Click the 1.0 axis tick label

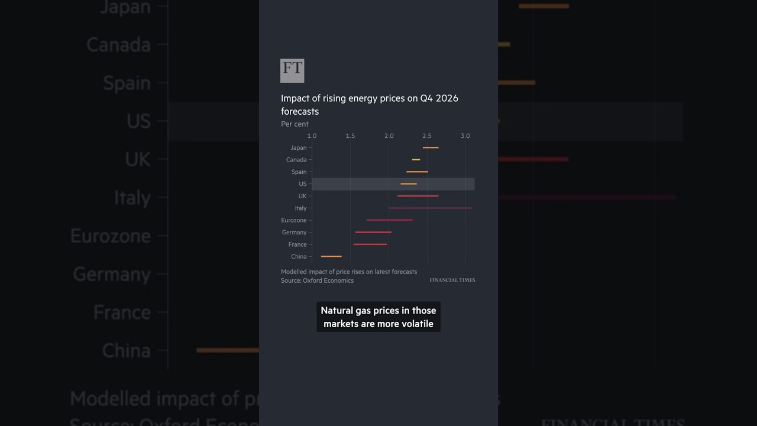[312, 136]
